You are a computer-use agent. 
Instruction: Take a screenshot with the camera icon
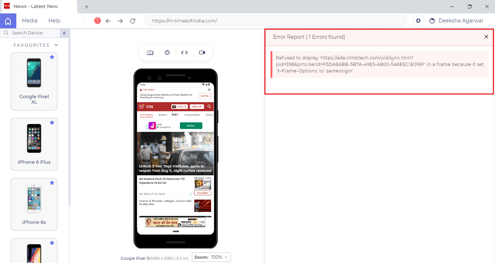click(150, 53)
